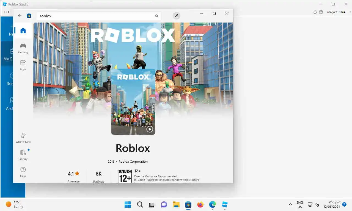Viewport: 352px width, 211px height.
Task: Switch to Roblox Studio on the taskbar
Action: 225,205
